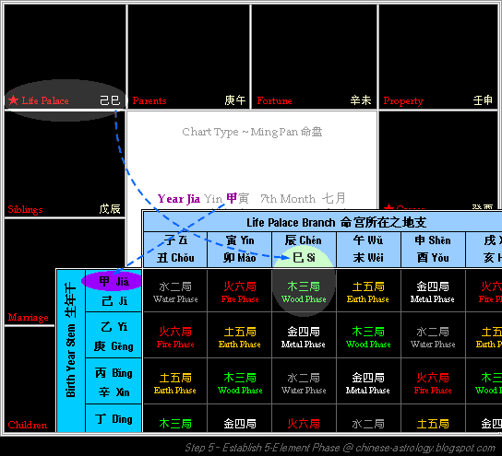Viewport: 502px width, 456px height.
Task: Select the 'Children' palace label
Action: [27, 425]
